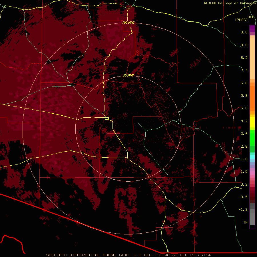Screen dimensions: 257x257
Task: Pick the yellow segment of the color bar
Action: [252, 122]
